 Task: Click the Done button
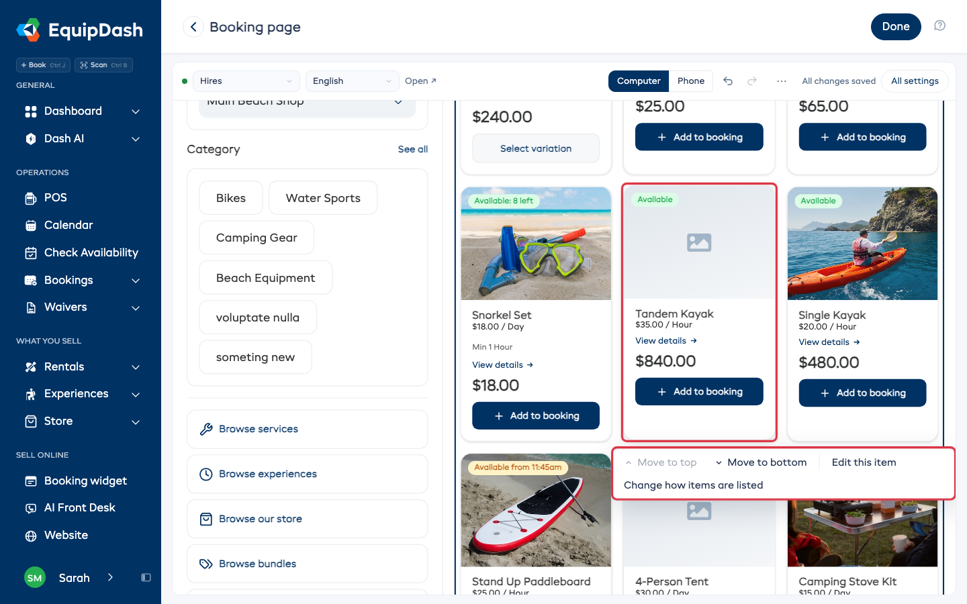896,27
